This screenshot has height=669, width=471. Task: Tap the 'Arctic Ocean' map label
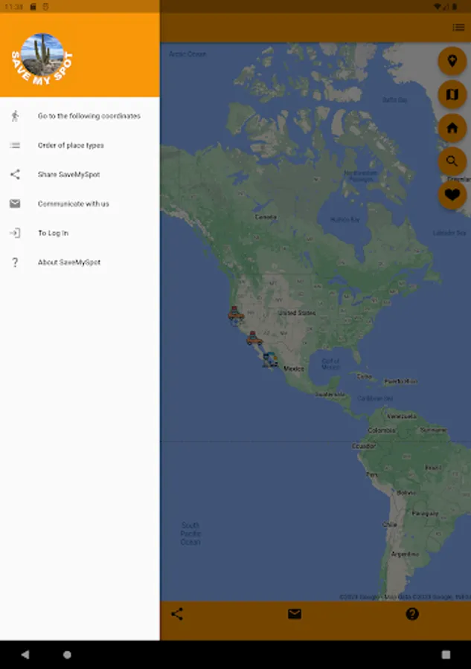188,54
